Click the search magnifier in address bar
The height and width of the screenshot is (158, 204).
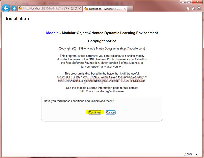coord(65,8)
